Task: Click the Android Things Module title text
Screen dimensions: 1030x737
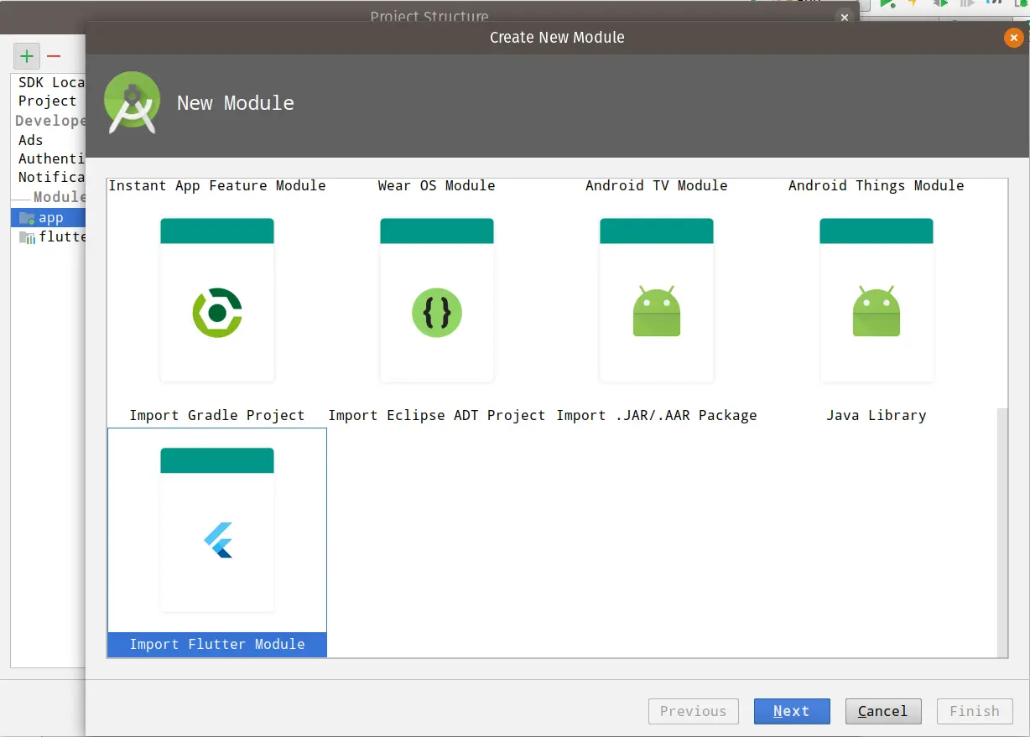Action: point(877,185)
